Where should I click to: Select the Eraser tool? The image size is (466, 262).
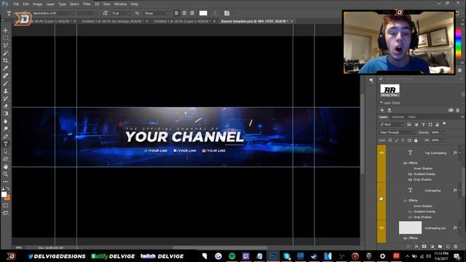[x=5, y=106]
